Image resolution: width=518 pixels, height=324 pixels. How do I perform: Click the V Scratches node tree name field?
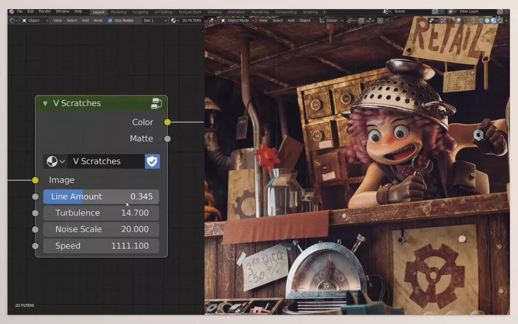tap(106, 161)
